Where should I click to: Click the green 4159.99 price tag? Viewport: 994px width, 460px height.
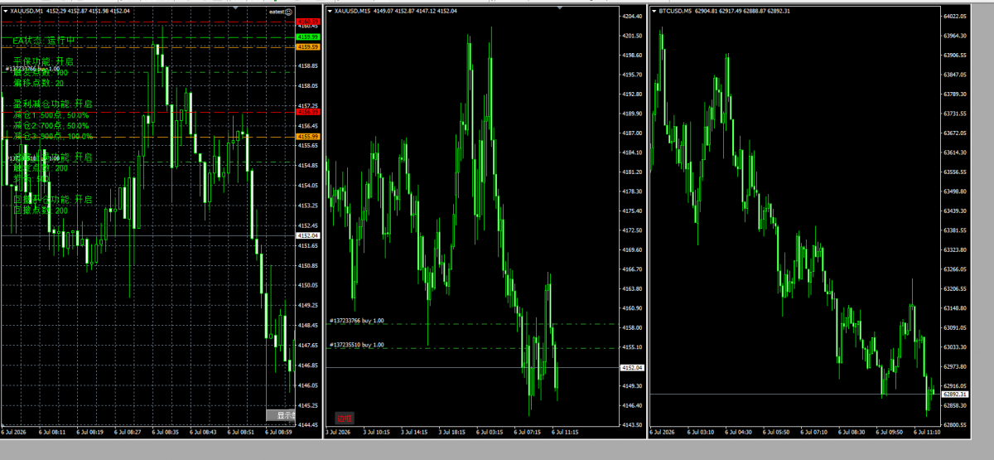[307, 37]
